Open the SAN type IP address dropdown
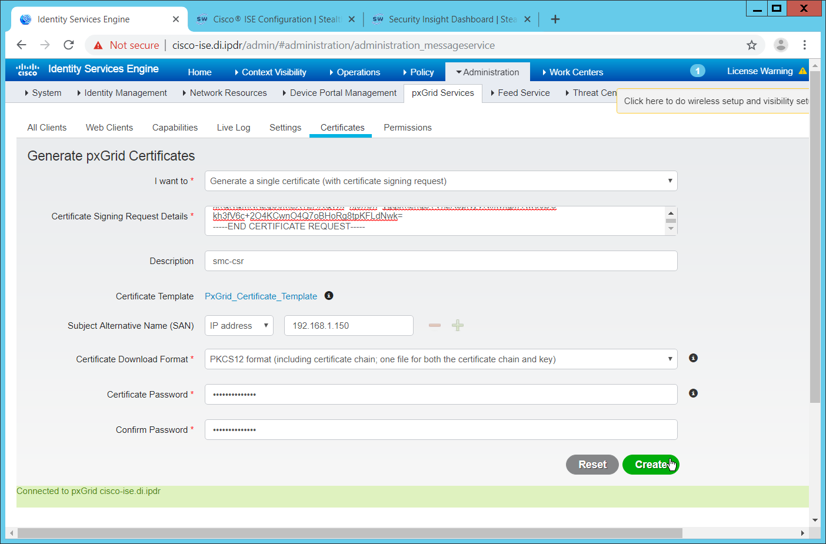 (x=239, y=326)
